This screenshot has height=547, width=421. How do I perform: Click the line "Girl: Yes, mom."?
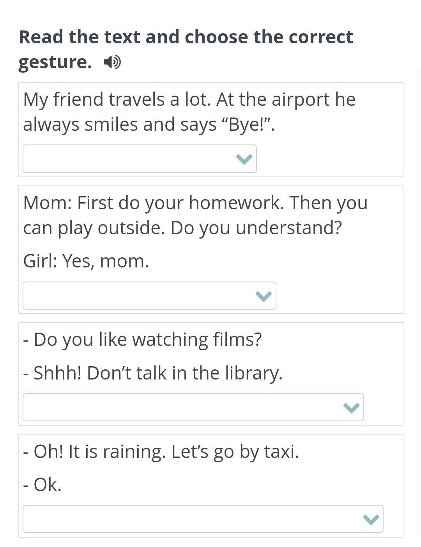pos(86,261)
